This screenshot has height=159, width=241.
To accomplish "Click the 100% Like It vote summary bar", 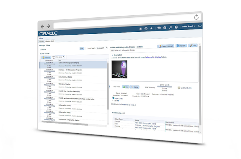I will 164,87.
